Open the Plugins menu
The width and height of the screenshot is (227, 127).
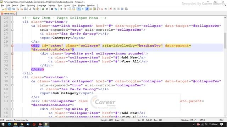point(82,5)
